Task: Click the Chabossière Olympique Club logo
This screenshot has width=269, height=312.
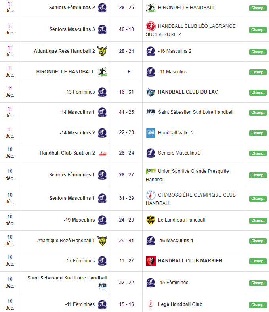Action: pyautogui.click(x=150, y=195)
